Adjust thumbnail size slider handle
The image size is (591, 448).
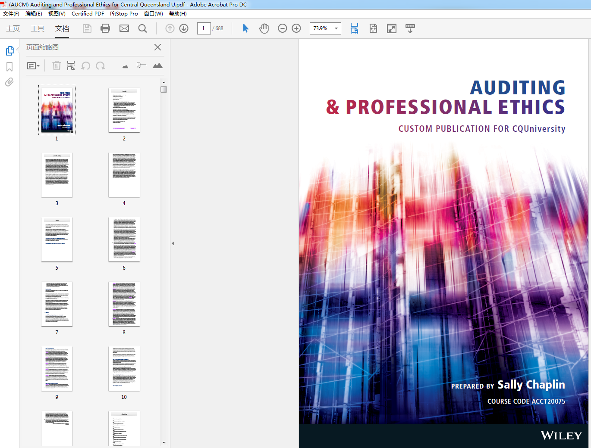tap(138, 65)
